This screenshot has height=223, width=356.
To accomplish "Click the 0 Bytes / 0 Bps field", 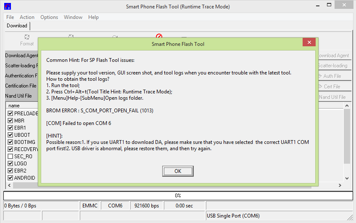I will (41, 206).
